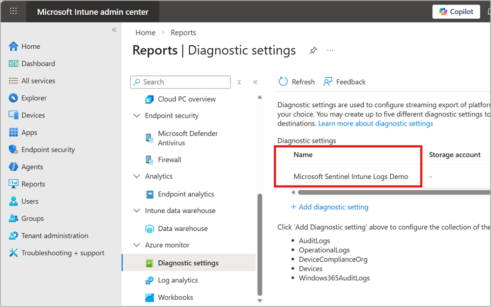
Task: Open the Feedback toolbar option
Action: (x=345, y=82)
